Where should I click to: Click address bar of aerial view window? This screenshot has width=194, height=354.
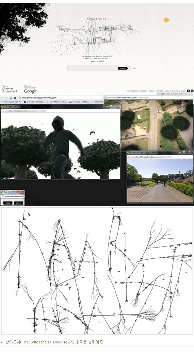tap(149, 98)
